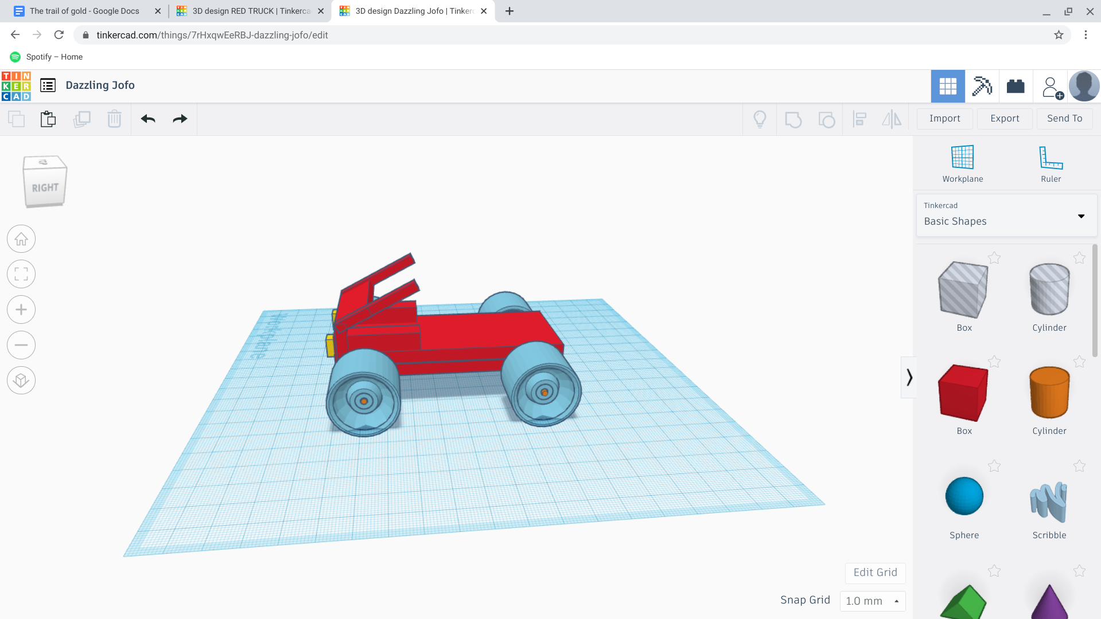
Task: Click the Duplicate and repeat icon
Action: click(81, 119)
